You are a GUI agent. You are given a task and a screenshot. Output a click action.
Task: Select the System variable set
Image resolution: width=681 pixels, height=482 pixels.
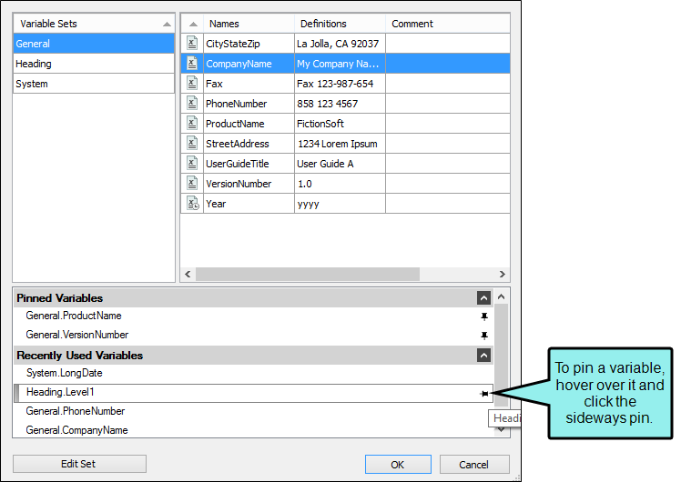pos(94,84)
